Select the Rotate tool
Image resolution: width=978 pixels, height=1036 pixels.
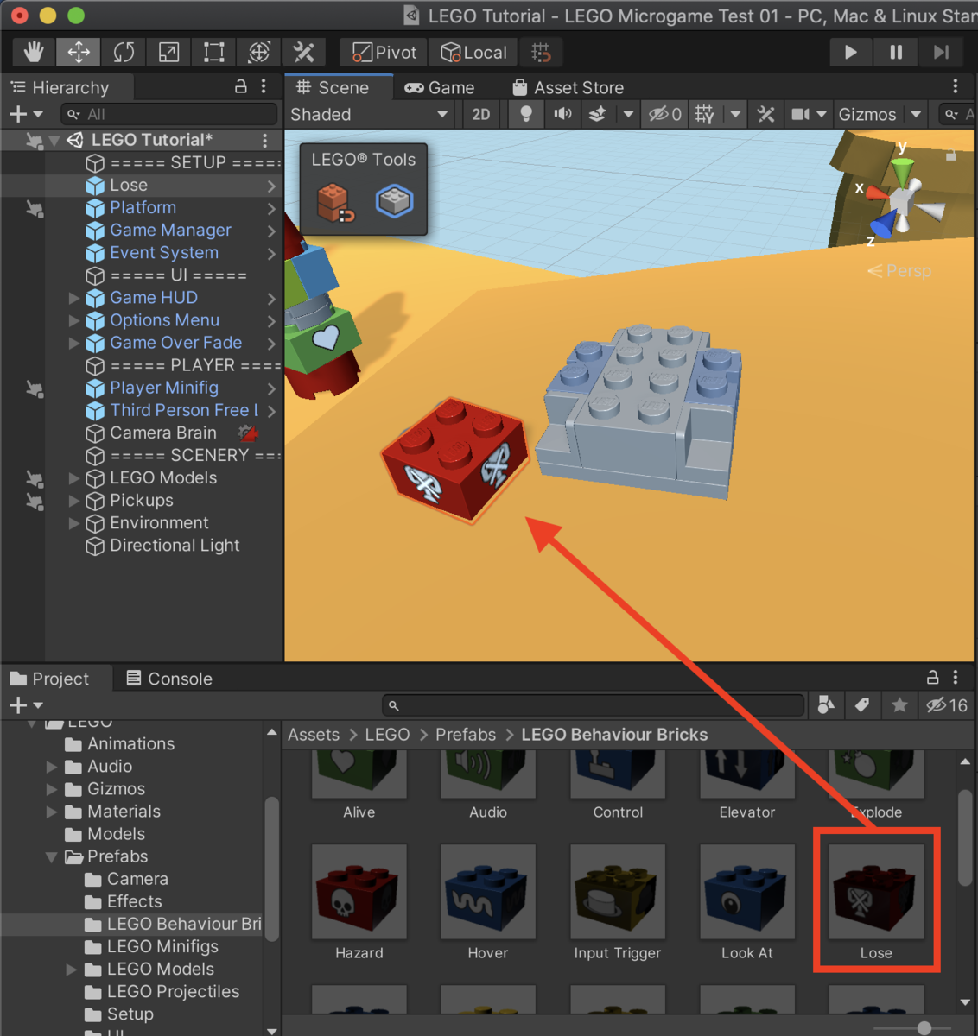[x=124, y=53]
